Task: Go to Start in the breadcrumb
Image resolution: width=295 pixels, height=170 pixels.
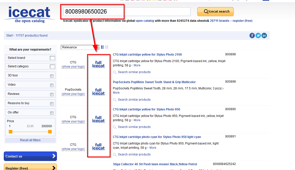Action: [x=10, y=36]
